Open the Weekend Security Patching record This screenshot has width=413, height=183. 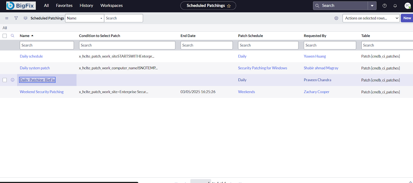pyautogui.click(x=42, y=92)
